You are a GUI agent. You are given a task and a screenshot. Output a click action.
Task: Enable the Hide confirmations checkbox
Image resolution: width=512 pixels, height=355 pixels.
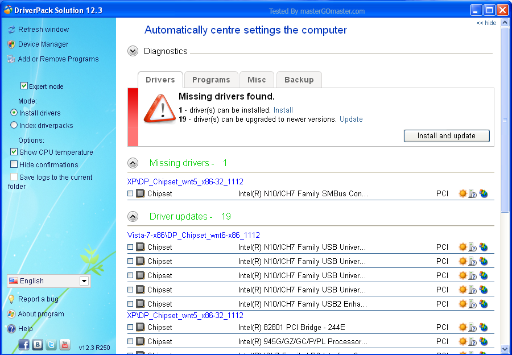(x=14, y=164)
